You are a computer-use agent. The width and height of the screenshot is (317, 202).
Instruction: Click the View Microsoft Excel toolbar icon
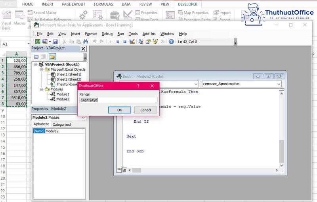pyautogui.click(x=38, y=42)
